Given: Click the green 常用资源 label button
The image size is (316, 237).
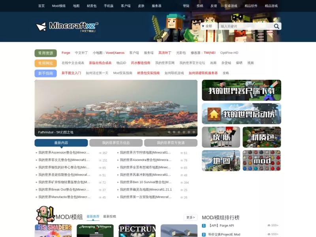Looking at the screenshot, I should tap(45, 53).
